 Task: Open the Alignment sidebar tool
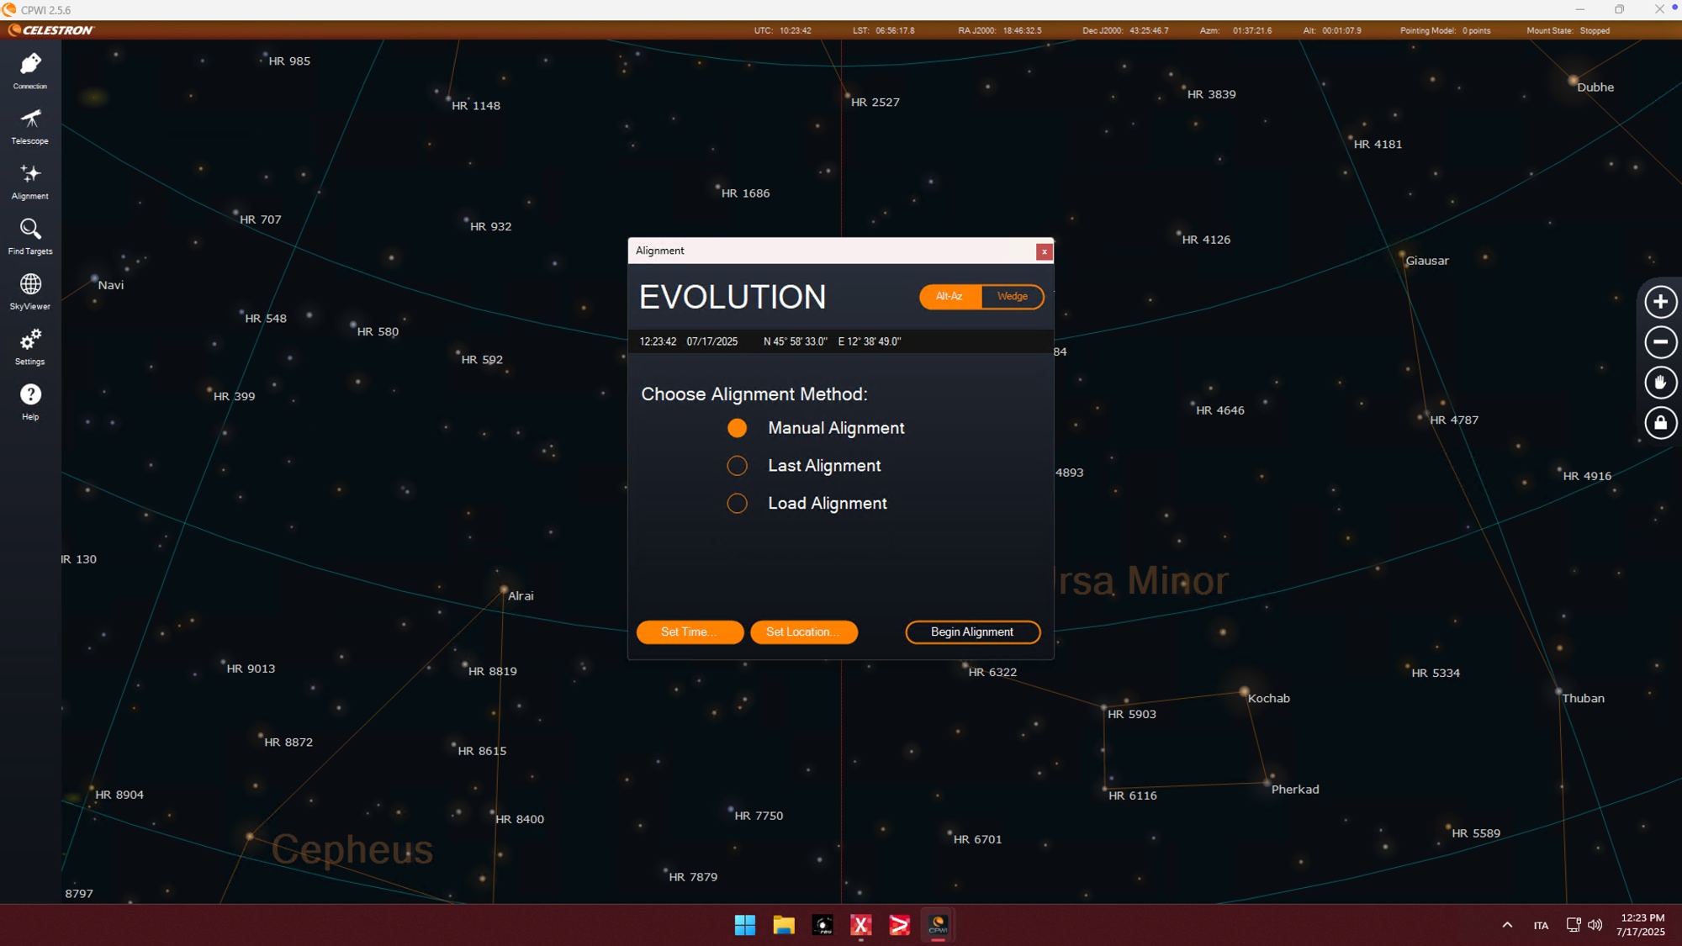(x=30, y=182)
